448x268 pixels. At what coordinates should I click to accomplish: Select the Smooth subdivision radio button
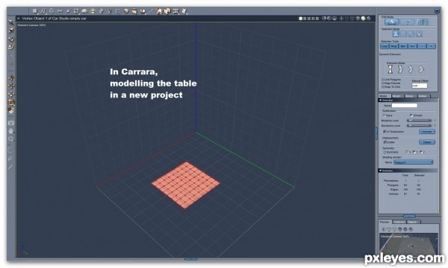click(x=411, y=115)
